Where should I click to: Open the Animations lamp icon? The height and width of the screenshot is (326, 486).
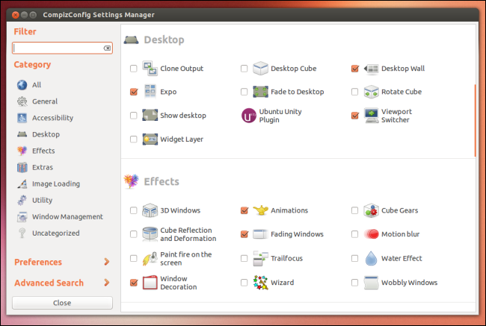(x=260, y=210)
